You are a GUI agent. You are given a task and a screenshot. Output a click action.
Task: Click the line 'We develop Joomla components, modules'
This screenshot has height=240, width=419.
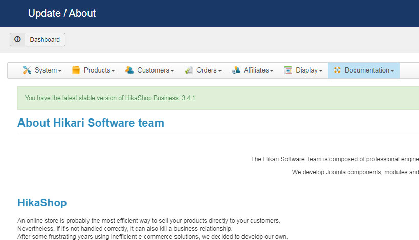(x=356, y=172)
